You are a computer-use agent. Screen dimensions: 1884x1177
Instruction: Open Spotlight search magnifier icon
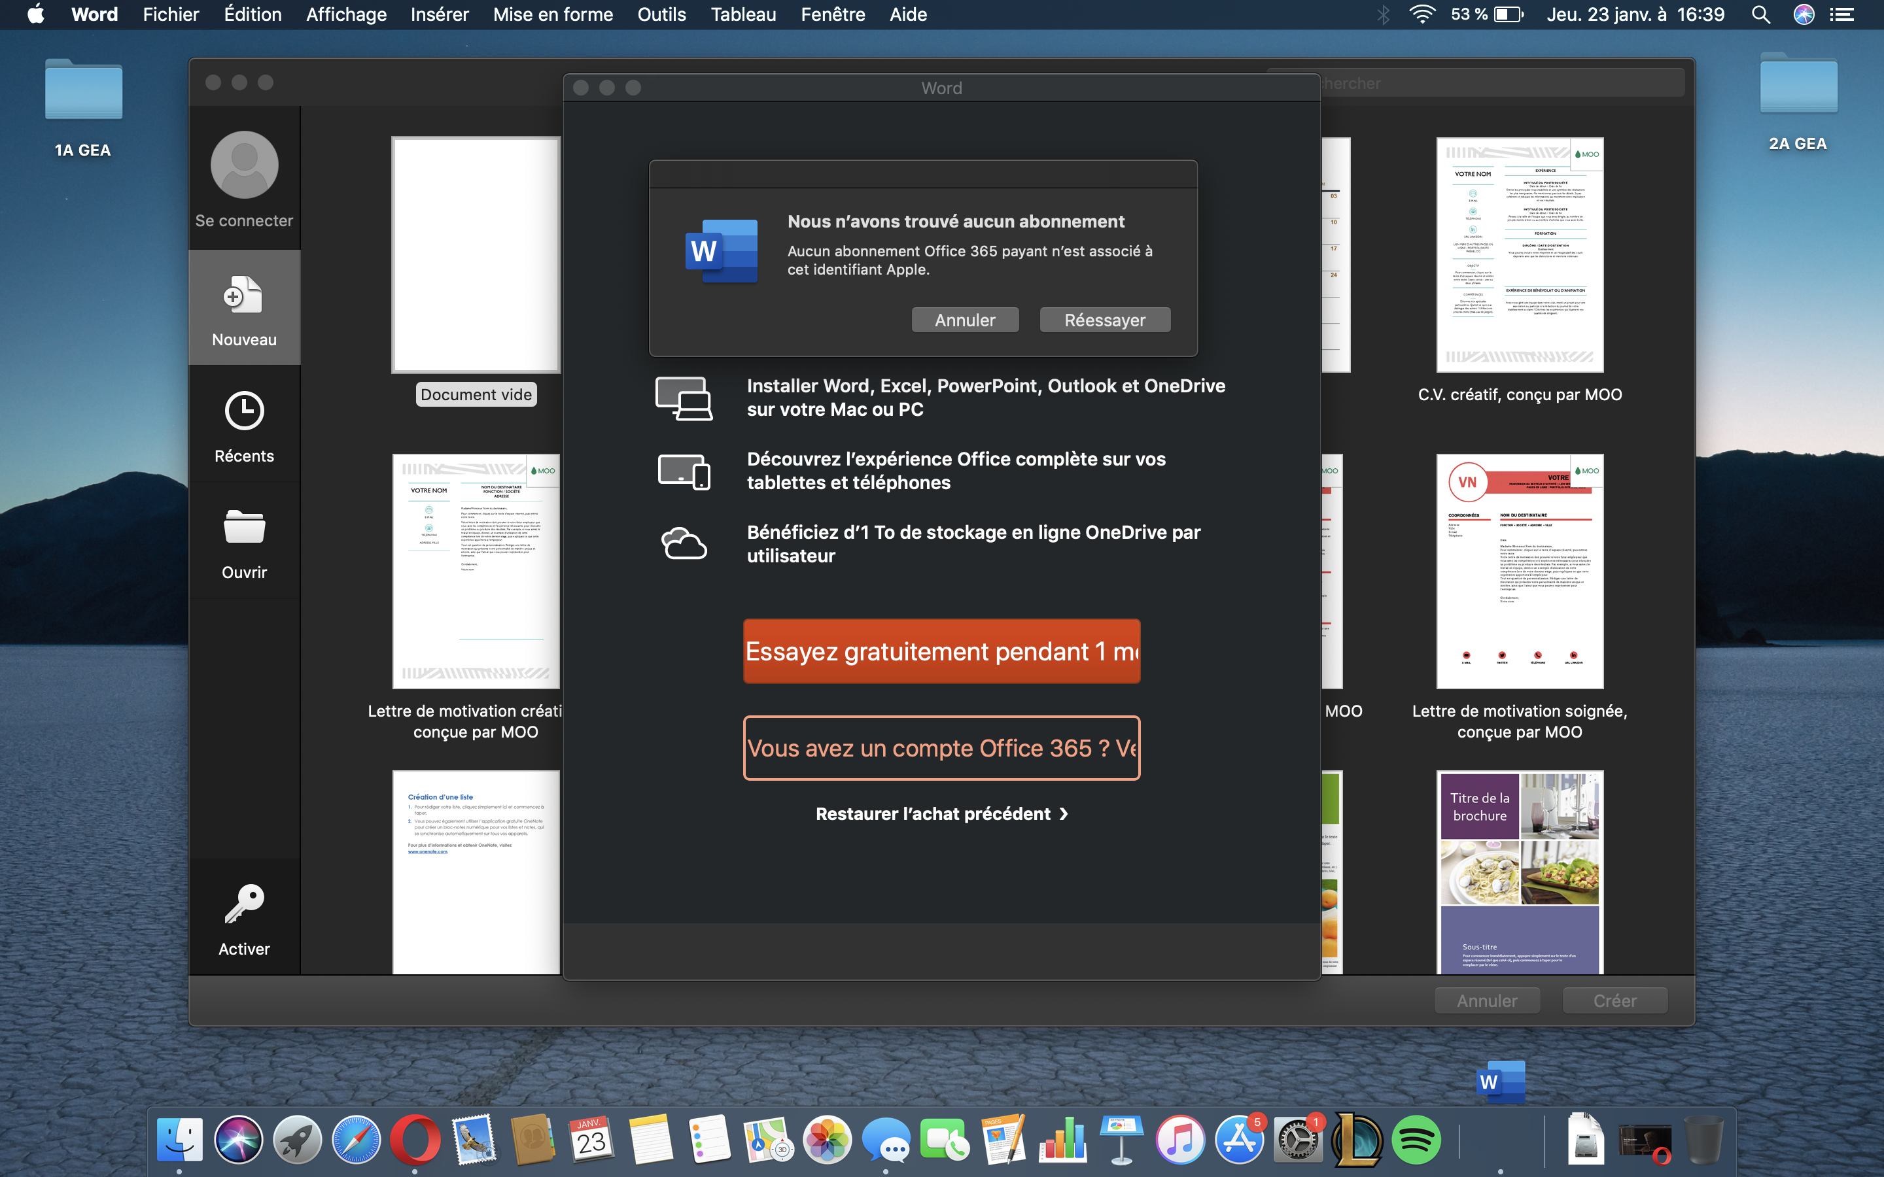coord(1760,15)
